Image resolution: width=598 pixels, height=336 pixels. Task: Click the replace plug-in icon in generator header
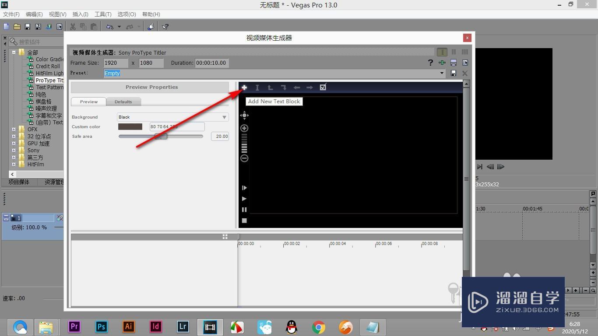pos(465,63)
